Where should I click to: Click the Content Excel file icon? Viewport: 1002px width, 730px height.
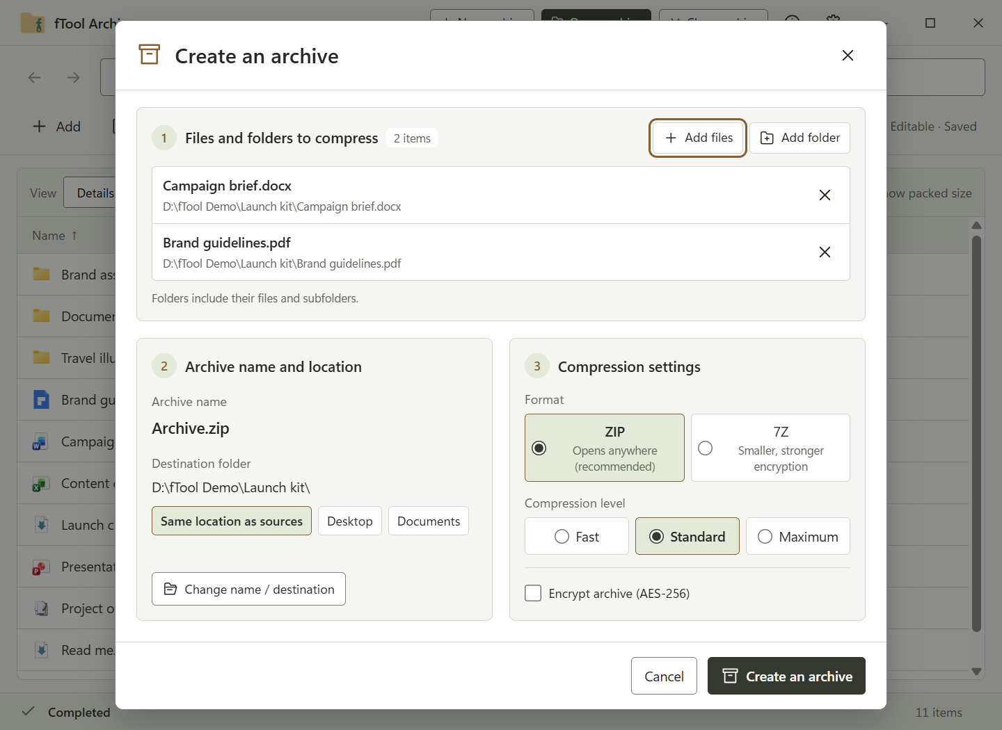[x=40, y=483]
